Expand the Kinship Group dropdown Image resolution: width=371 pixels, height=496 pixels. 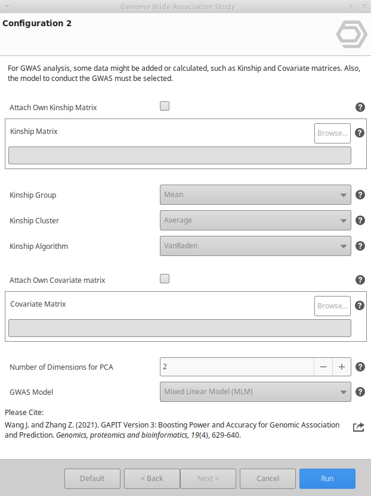coord(255,195)
